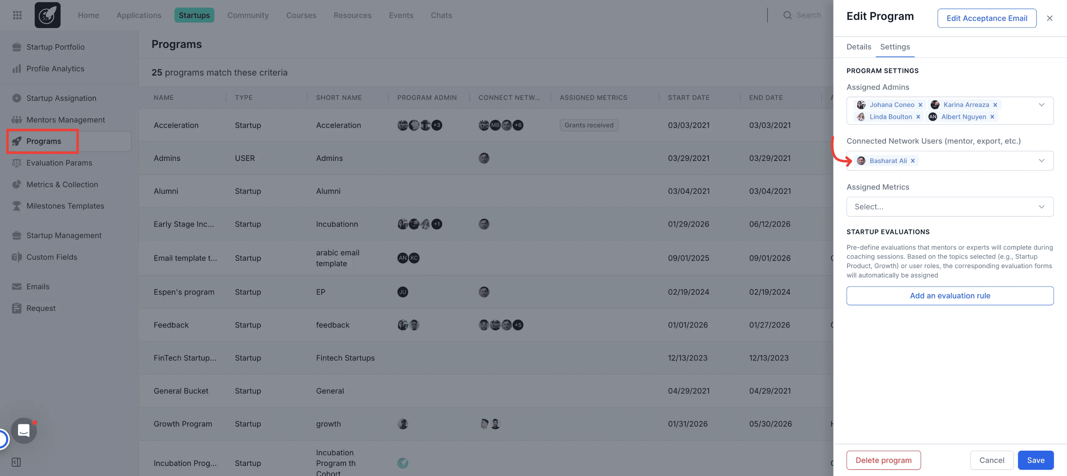Image resolution: width=1067 pixels, height=476 pixels.
Task: Click the Profile Analytics bar chart icon
Action: pos(16,69)
